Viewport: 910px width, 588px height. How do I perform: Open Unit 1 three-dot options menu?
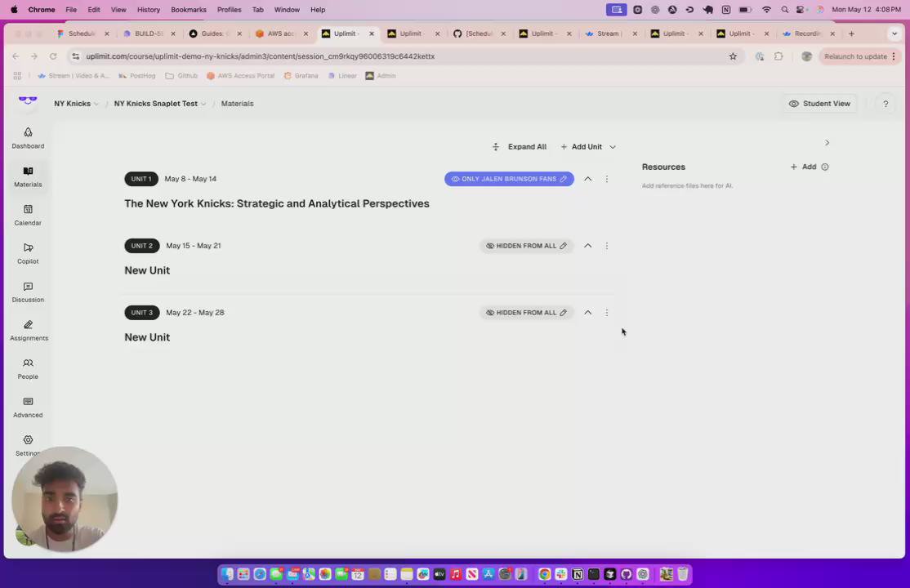coord(606,179)
